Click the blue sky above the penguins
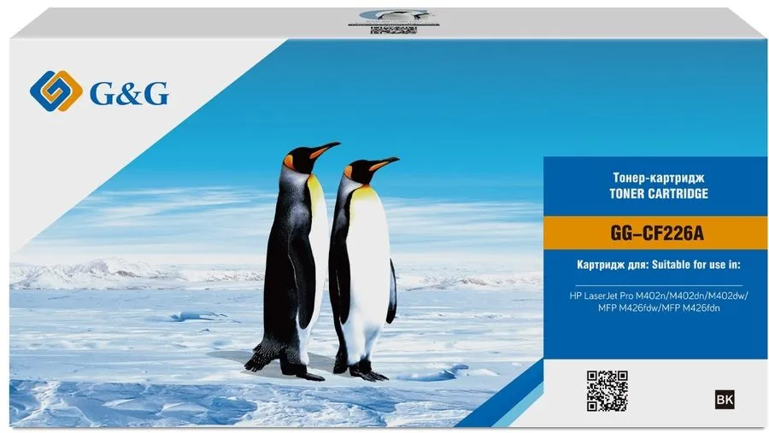Screen dimensions: 769x433 384,94
